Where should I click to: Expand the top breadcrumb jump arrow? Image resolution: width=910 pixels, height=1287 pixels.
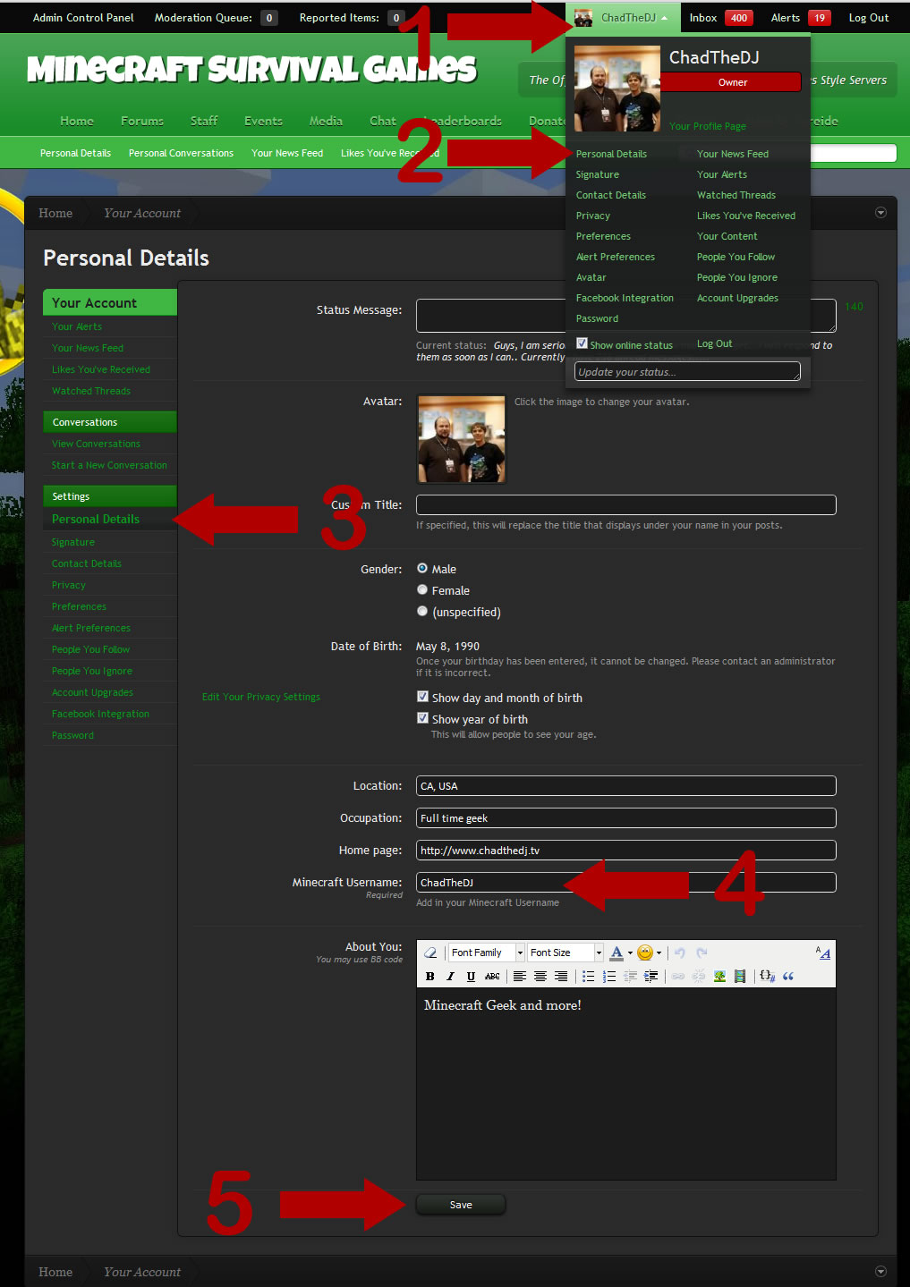pos(880,213)
